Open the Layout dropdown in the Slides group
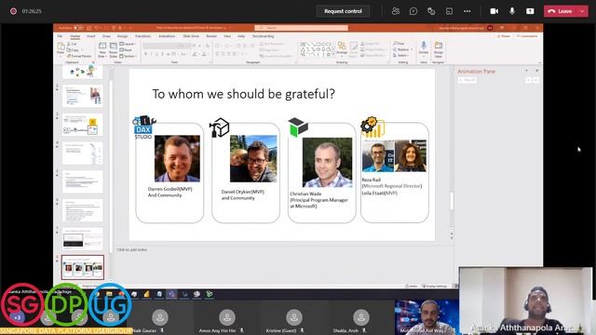 click(x=128, y=44)
